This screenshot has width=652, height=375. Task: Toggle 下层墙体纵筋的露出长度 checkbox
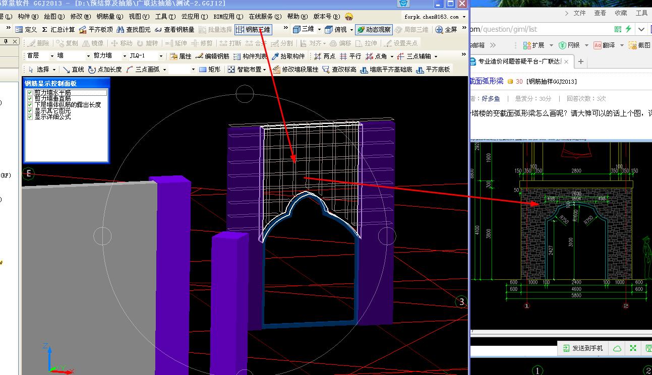30,105
